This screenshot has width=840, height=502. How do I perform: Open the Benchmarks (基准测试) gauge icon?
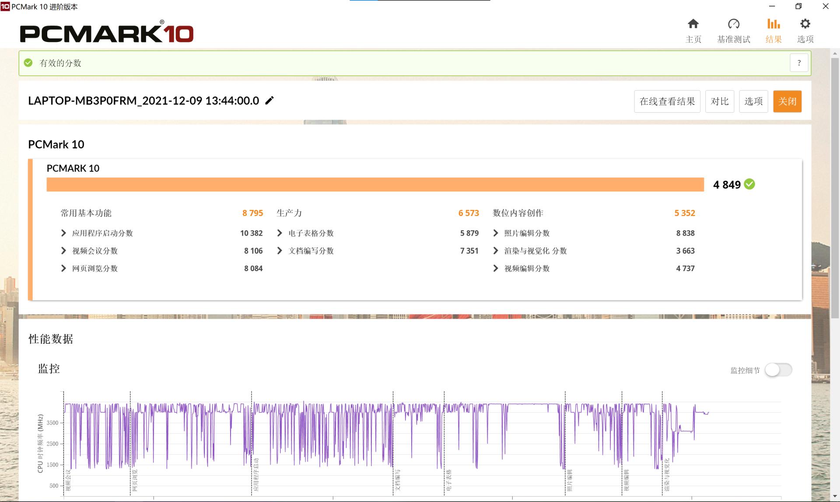coord(733,24)
